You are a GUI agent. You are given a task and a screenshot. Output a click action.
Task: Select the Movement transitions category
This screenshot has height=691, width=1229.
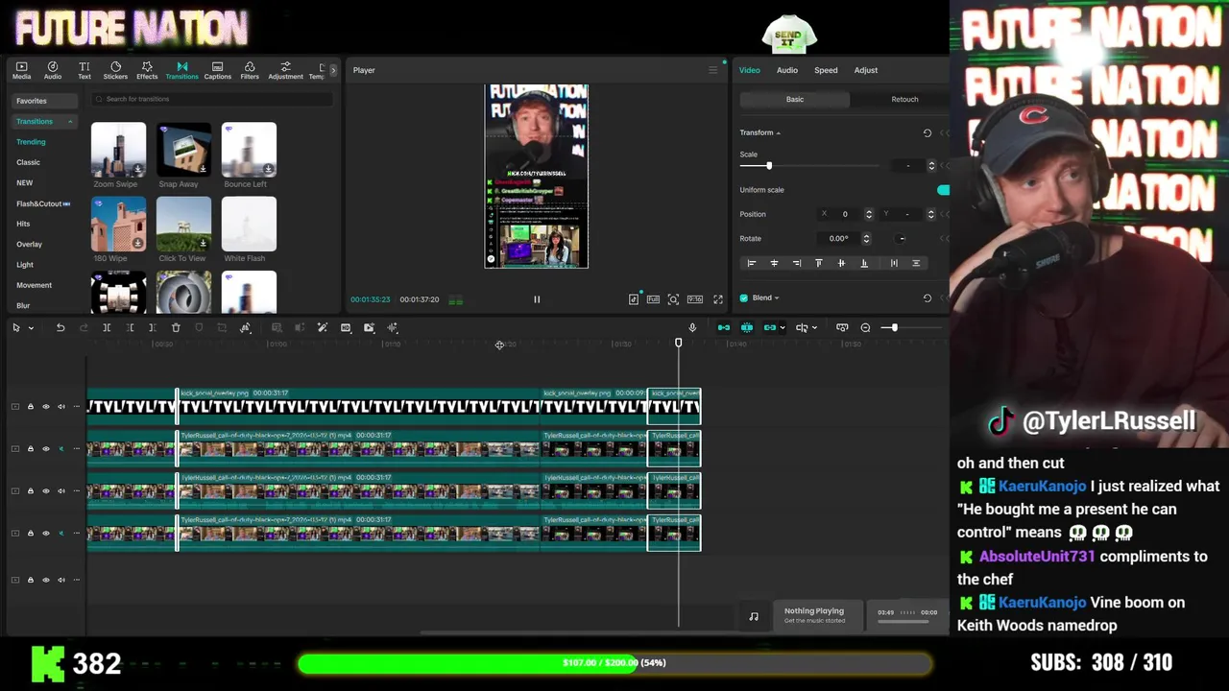click(34, 285)
